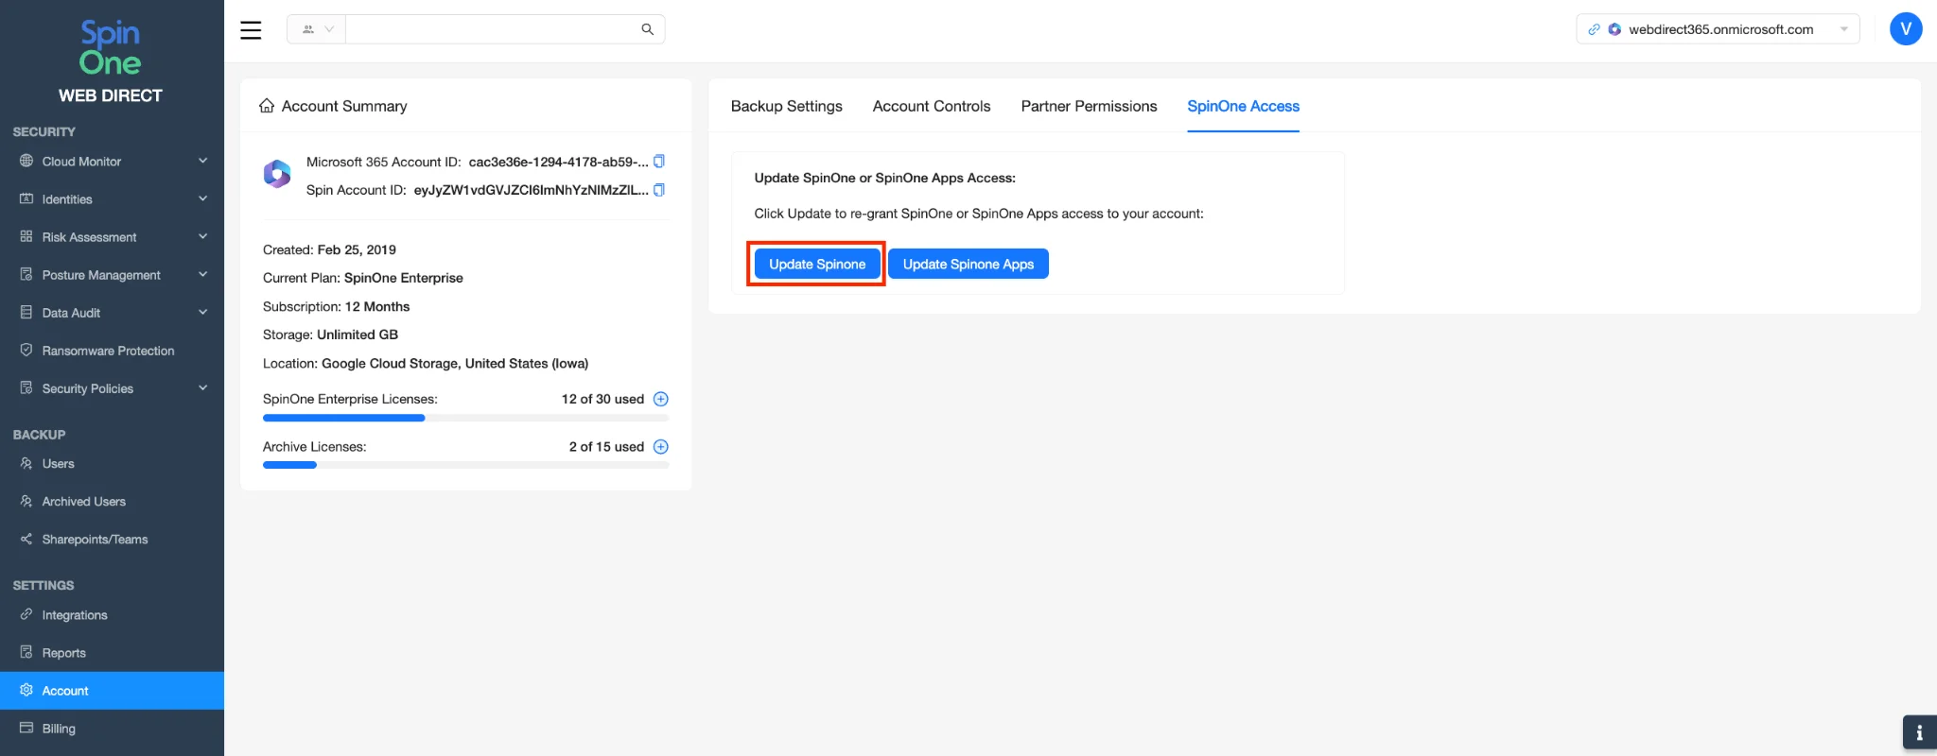The width and height of the screenshot is (1937, 756).
Task: Go to the Billing page
Action: (112, 729)
